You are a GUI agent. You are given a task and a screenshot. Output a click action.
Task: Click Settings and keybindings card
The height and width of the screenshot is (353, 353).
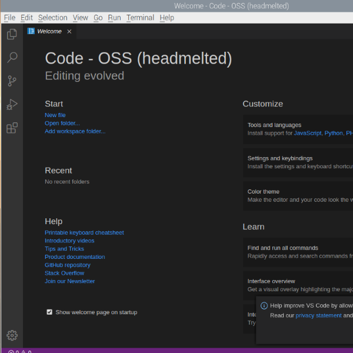click(298, 162)
